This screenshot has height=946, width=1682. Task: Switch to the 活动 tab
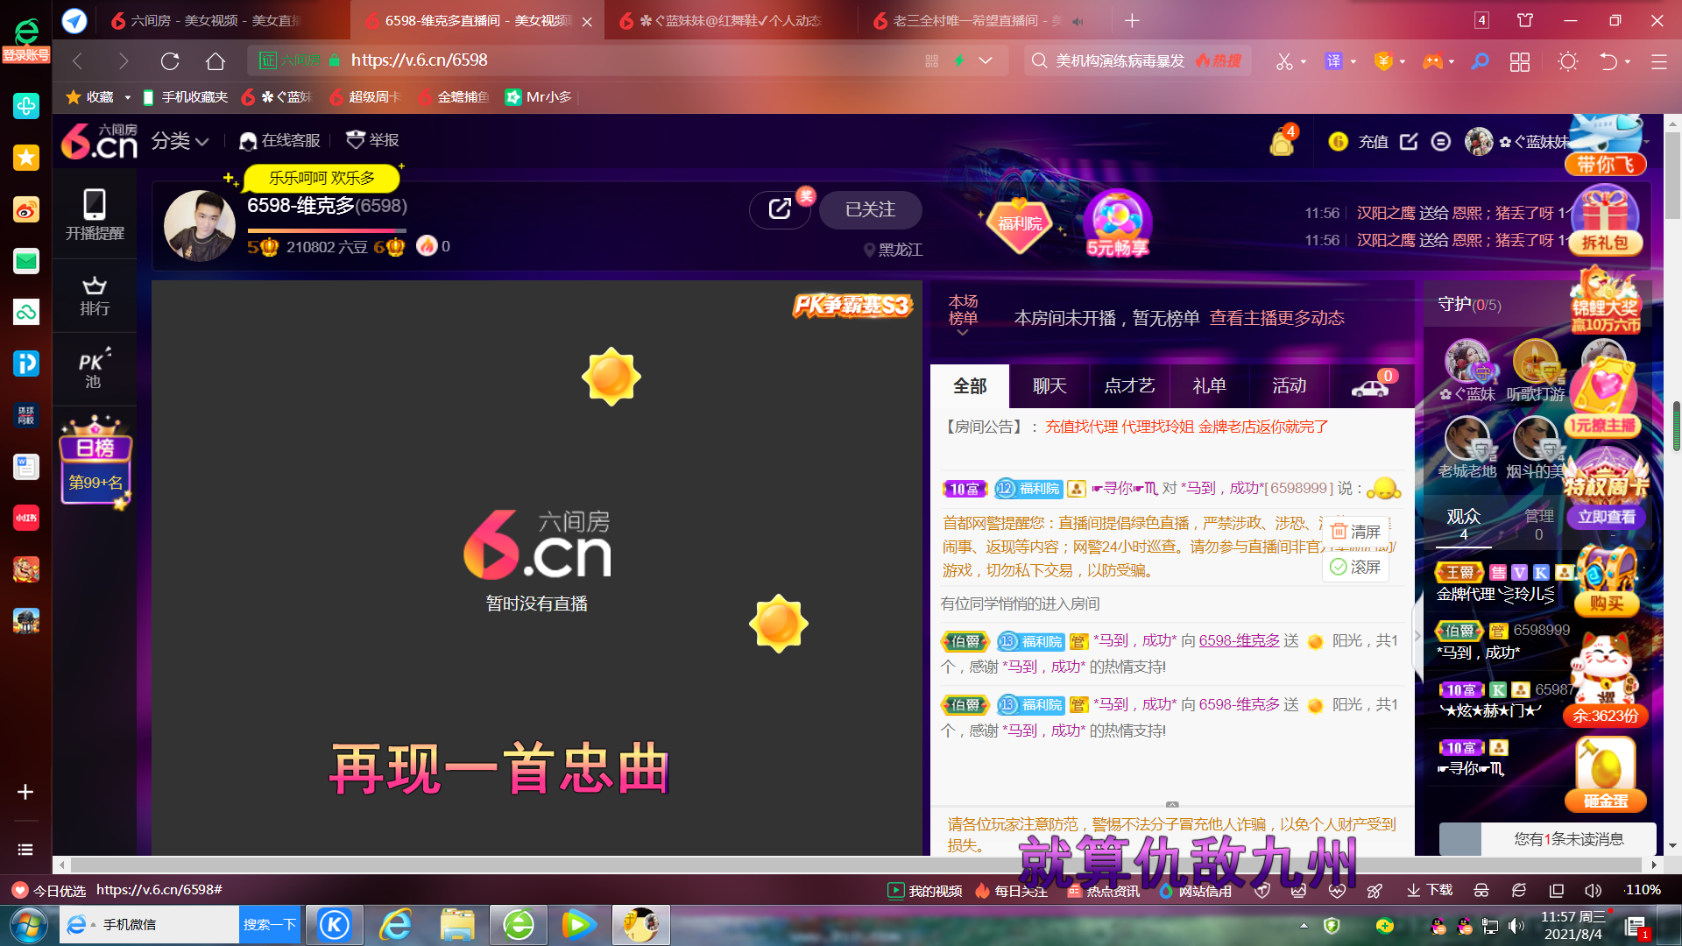click(x=1289, y=386)
